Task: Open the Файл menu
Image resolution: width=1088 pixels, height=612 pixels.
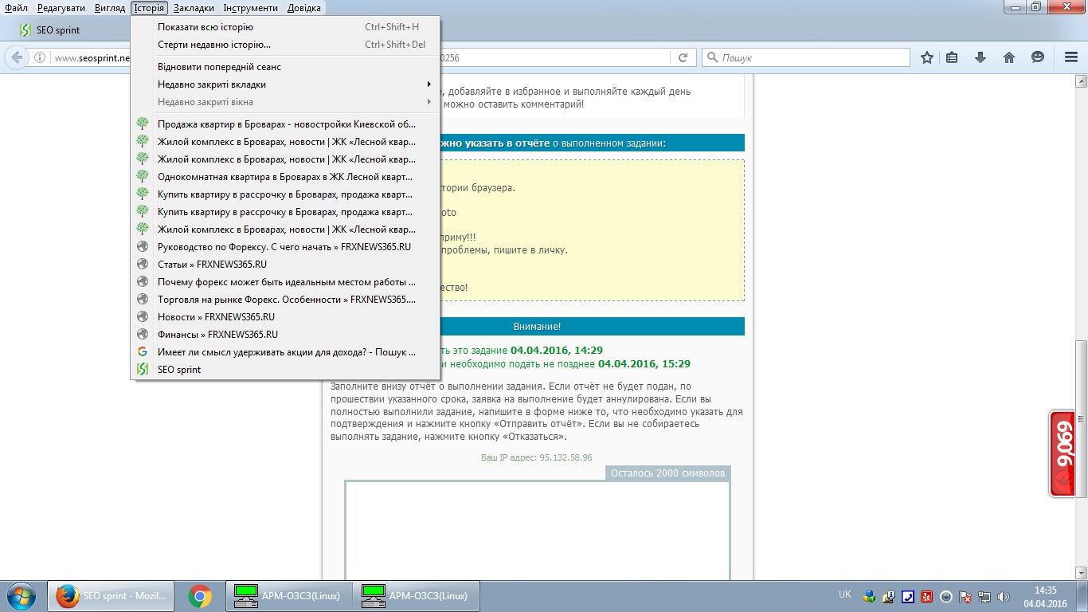Action: coord(16,8)
